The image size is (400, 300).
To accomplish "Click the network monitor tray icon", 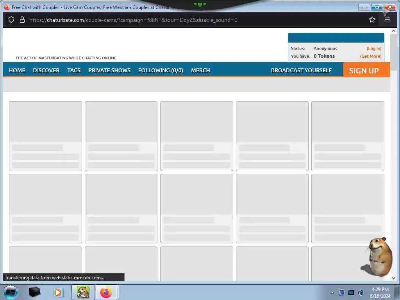I will (351, 293).
